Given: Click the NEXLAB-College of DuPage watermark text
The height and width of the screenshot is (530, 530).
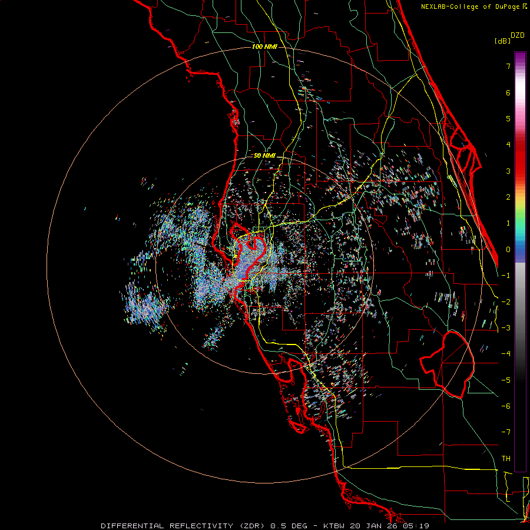Looking at the screenshot, I should pos(473,6).
